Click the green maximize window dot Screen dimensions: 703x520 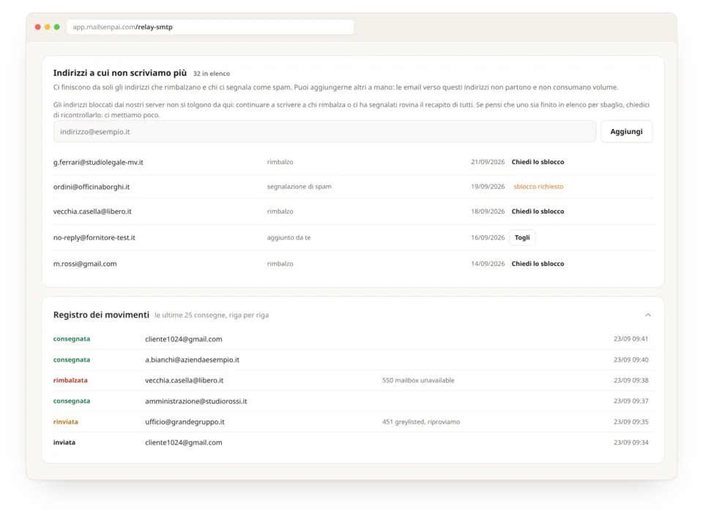pyautogui.click(x=57, y=27)
